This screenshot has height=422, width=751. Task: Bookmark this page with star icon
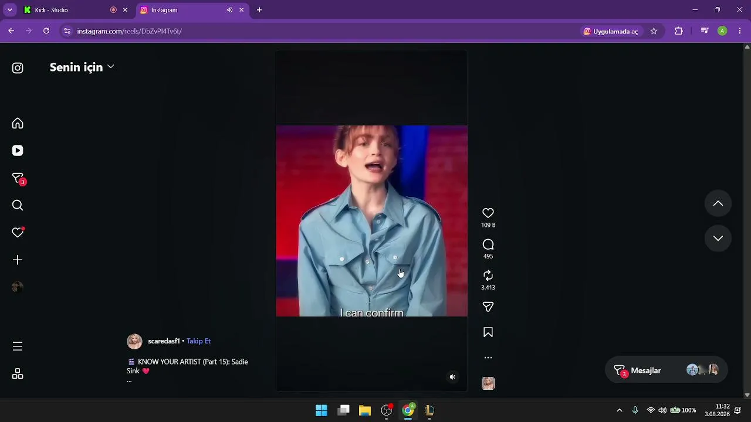pyautogui.click(x=654, y=31)
